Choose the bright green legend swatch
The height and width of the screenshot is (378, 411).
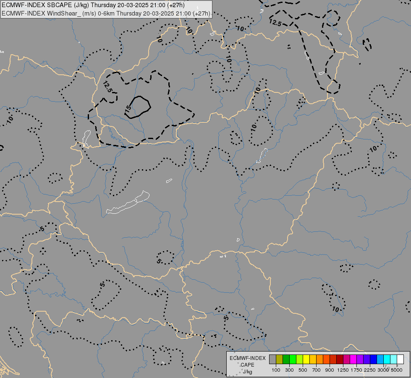tap(293, 360)
